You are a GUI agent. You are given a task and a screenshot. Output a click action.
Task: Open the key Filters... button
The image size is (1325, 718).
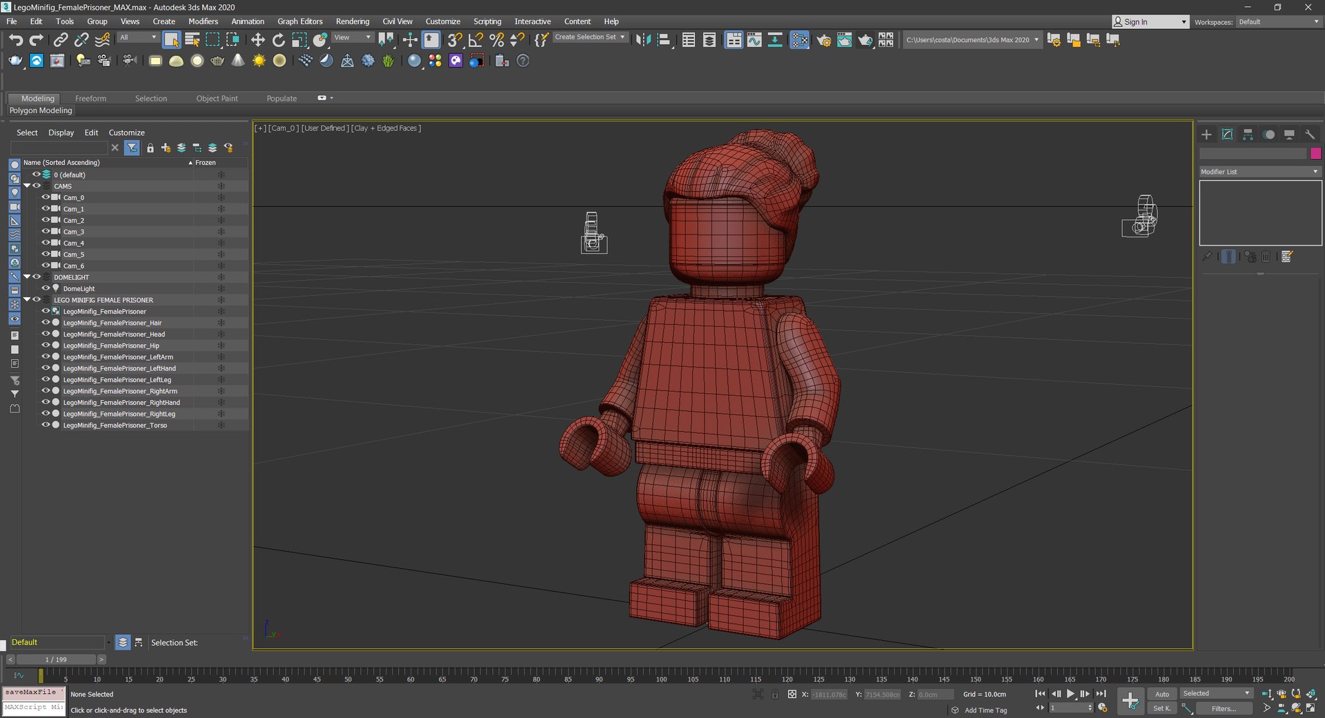coord(1224,708)
